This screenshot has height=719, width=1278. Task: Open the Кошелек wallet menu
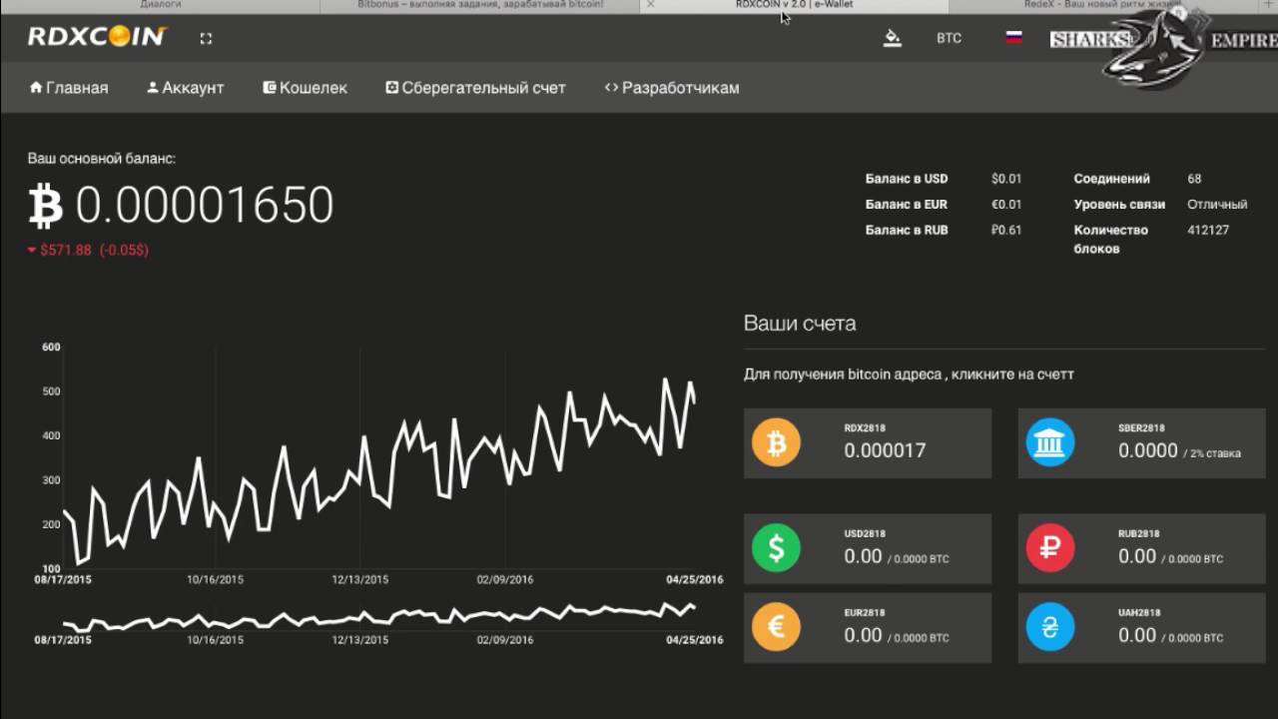[x=306, y=88]
